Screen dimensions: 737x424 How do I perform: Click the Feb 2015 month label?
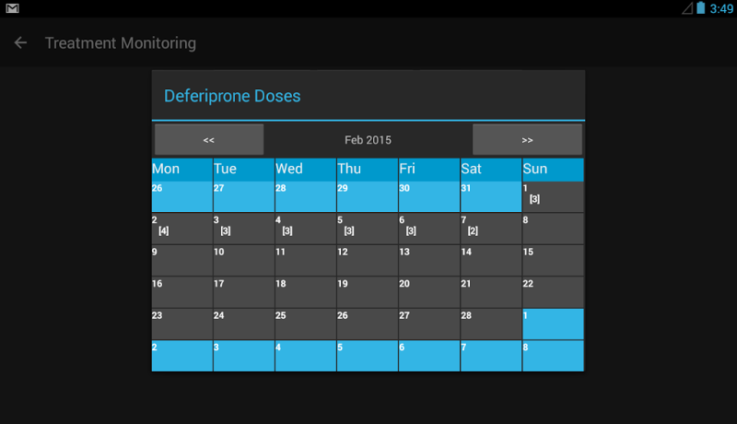[x=368, y=140]
